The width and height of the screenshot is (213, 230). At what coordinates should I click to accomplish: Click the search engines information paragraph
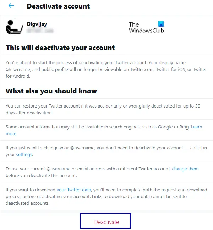pyautogui.click(x=104, y=130)
